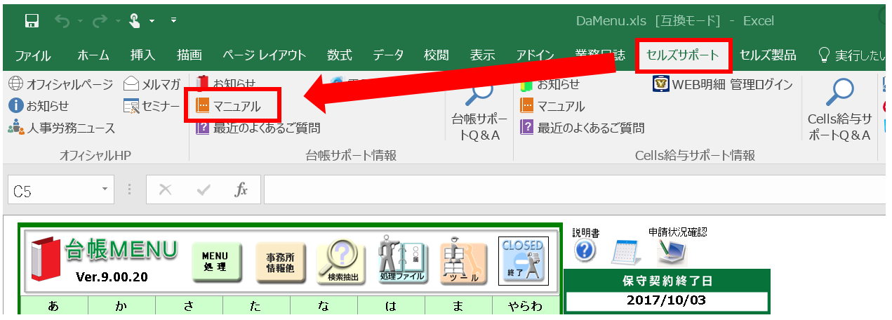
Task: Open WEB明細 管理ログイン
Action: [x=723, y=85]
